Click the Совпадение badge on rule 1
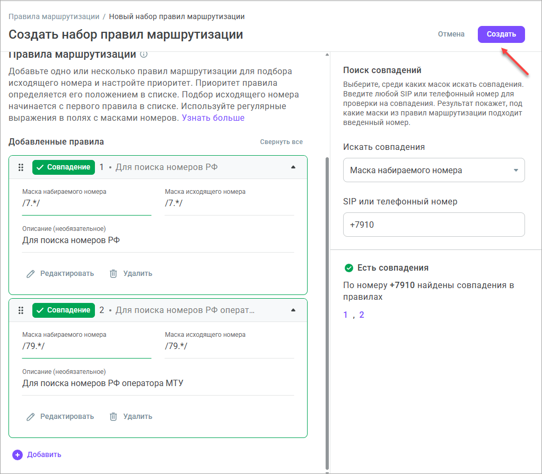542x474 pixels. [x=63, y=167]
